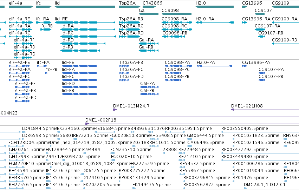Click protein CG9107-PB
This screenshot has height=190, width=299.
tap(271, 77)
